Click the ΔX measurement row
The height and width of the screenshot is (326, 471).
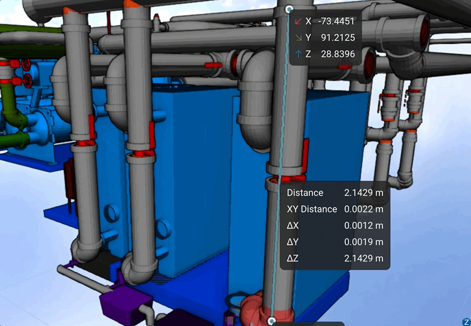(335, 225)
